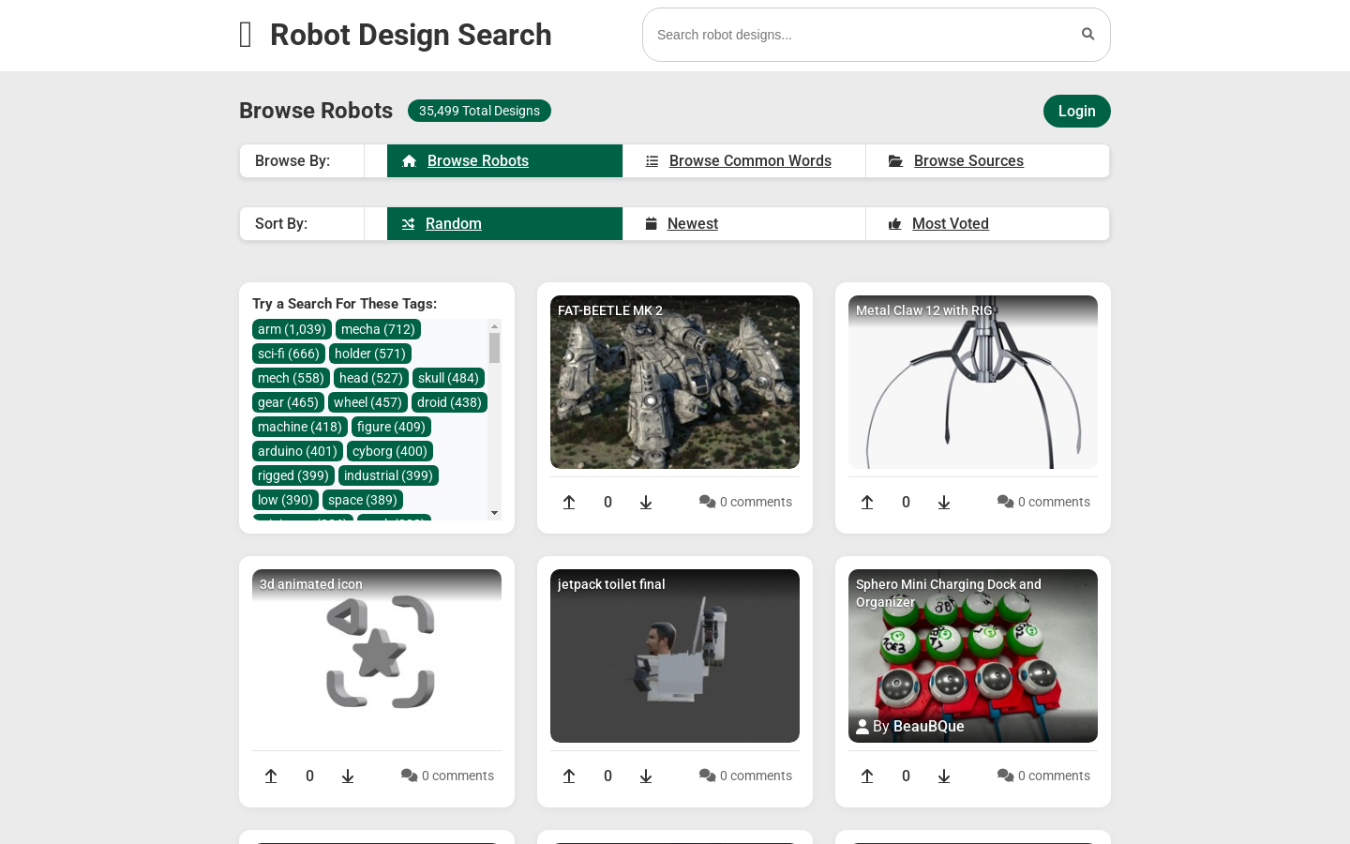Viewport: 1350px width, 844px height.
Task: Upvote Metal Claw 12 with RIG
Action: 867,503
